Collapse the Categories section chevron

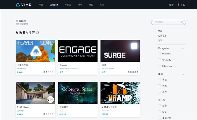tap(183, 48)
